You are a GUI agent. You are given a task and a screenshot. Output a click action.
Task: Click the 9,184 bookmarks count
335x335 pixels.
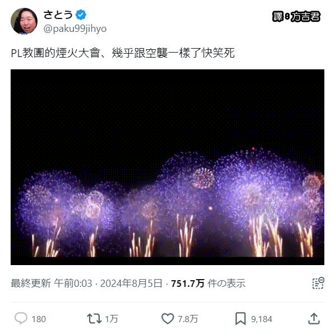pos(262,319)
